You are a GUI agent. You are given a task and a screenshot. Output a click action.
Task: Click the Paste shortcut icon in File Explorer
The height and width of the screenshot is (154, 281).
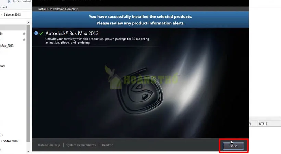[x=10, y=1]
